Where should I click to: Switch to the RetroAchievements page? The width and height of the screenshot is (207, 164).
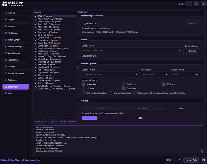pos(15,73)
